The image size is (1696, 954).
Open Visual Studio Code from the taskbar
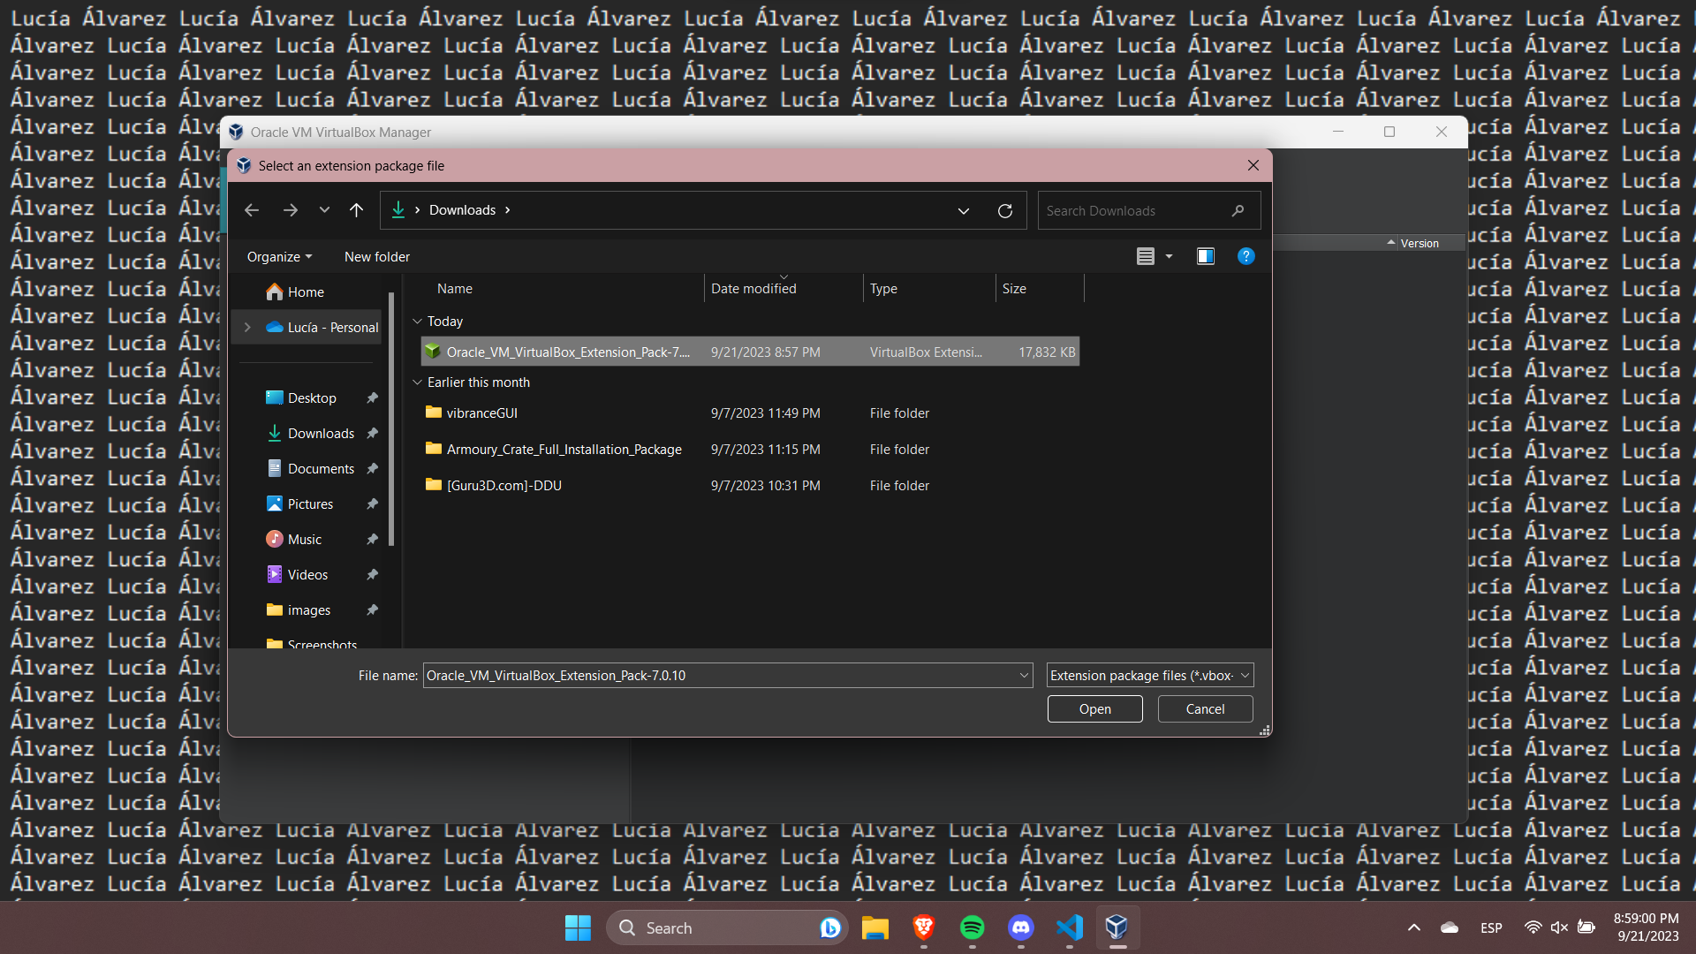coord(1069,927)
